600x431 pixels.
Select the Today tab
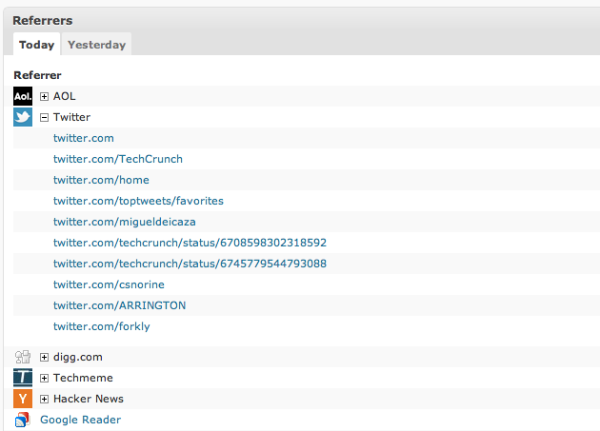pos(36,45)
